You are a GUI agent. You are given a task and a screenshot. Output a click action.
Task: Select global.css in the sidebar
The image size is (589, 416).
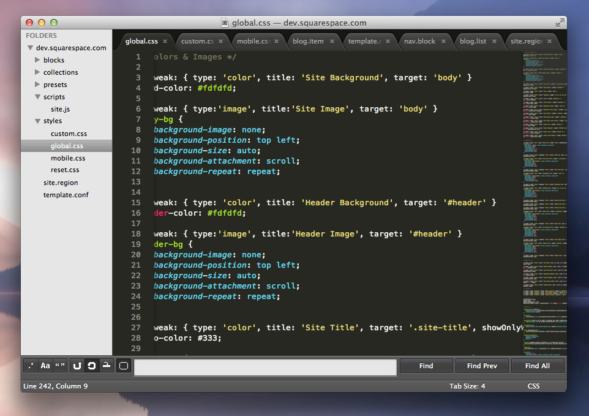[x=67, y=146]
